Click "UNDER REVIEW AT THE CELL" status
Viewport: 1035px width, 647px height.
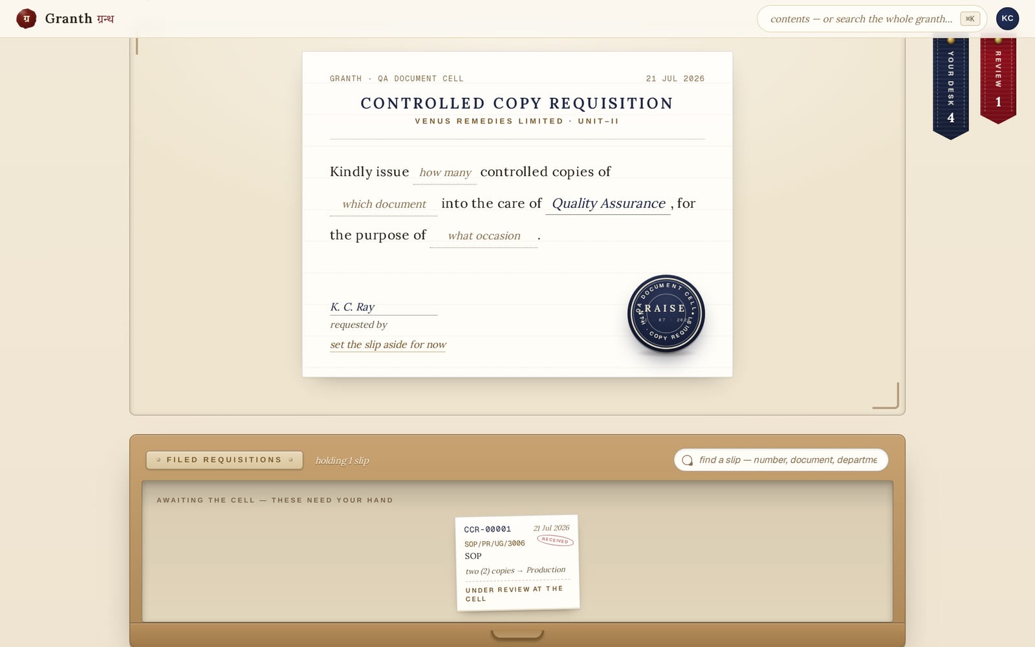[x=514, y=594]
